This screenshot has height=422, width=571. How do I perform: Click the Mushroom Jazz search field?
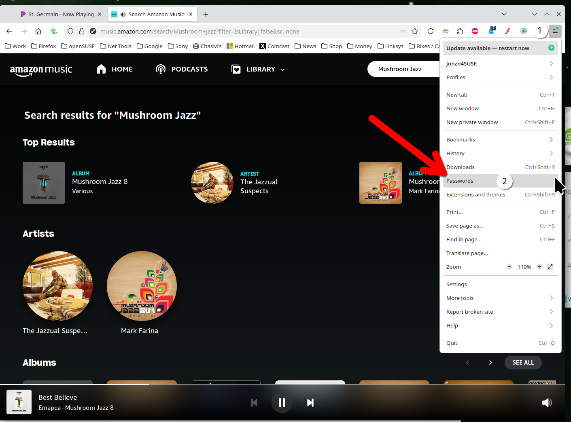(403, 69)
